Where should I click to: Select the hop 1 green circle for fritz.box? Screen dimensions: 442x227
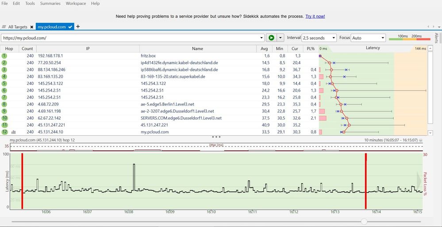[x=4, y=56]
